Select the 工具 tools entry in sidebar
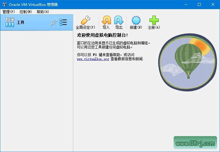The height and width of the screenshot is (152, 220). click(37, 22)
